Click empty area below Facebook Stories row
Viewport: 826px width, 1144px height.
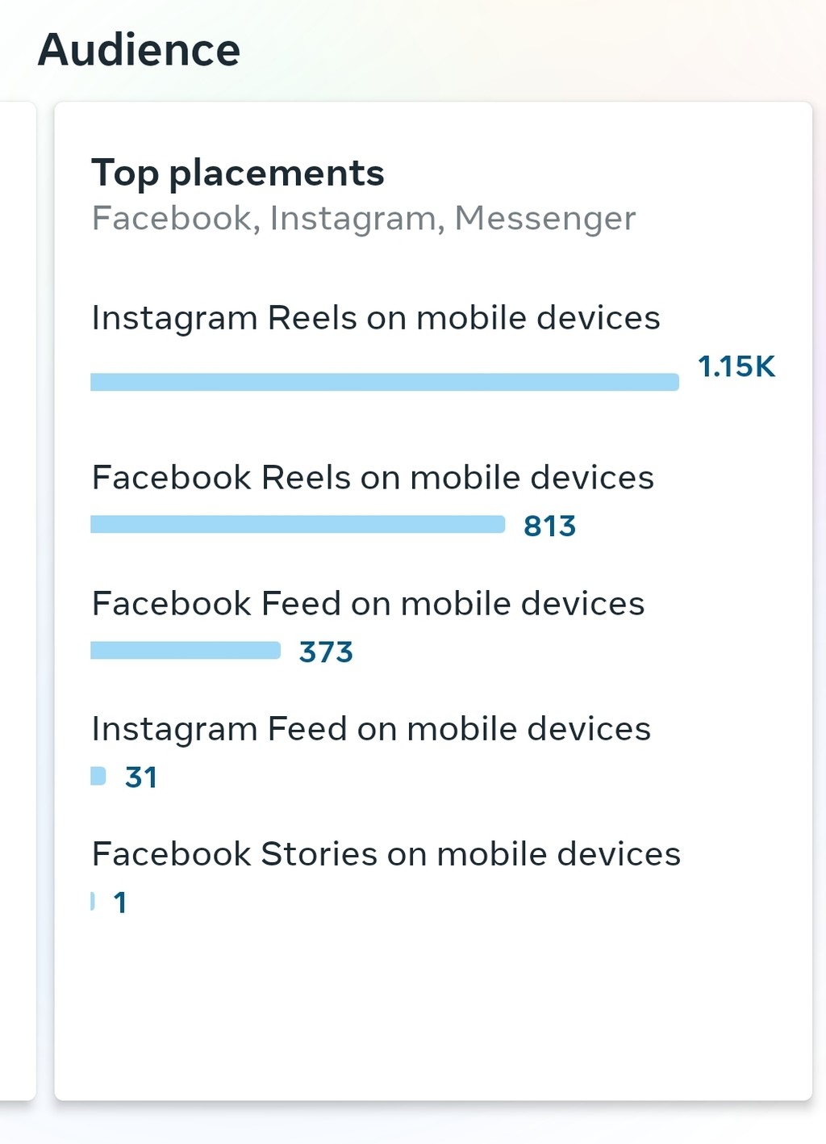432,1009
